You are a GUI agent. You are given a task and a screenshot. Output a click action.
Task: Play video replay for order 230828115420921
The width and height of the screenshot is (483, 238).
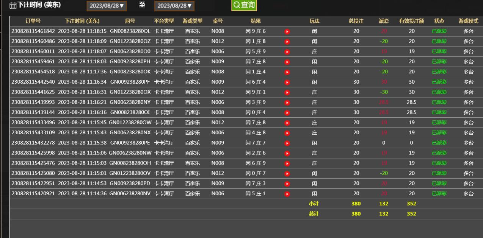tap(287, 194)
